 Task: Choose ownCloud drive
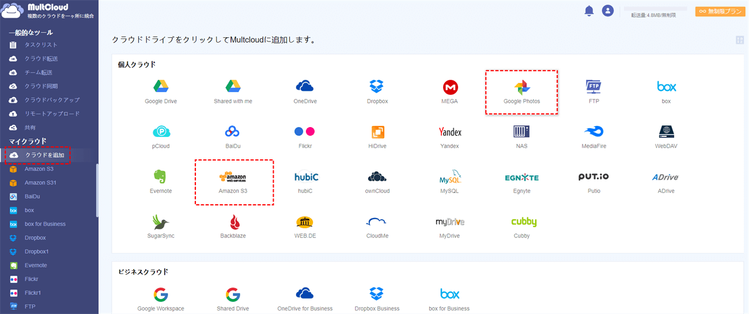pyautogui.click(x=377, y=182)
